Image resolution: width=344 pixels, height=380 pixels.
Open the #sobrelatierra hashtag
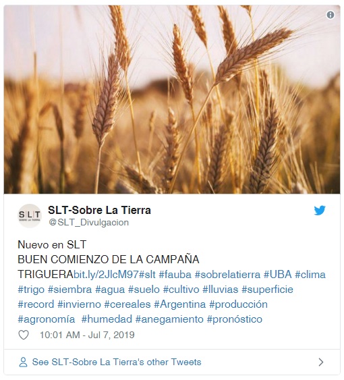tap(227, 275)
